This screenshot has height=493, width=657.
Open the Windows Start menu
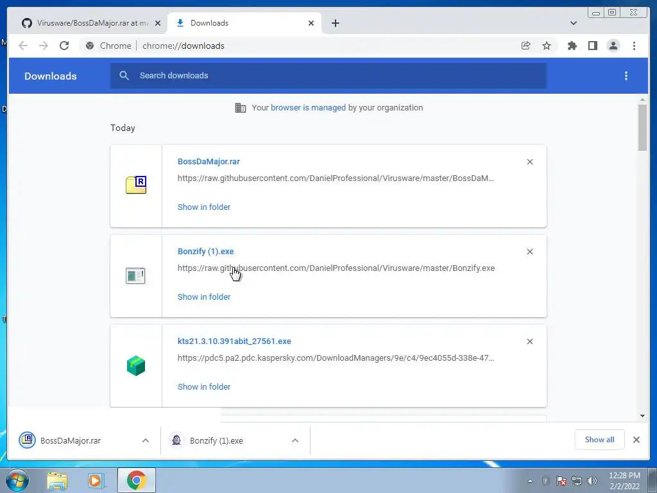[x=17, y=480]
